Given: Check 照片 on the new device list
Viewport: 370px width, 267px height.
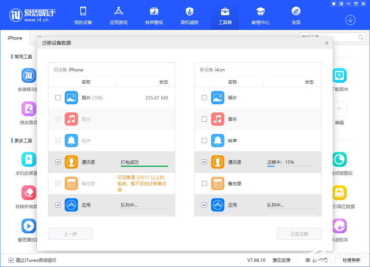Looking at the screenshot, I should pos(204,98).
